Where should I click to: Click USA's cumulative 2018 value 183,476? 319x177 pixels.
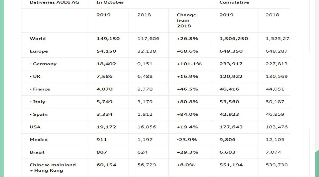pos(276,127)
